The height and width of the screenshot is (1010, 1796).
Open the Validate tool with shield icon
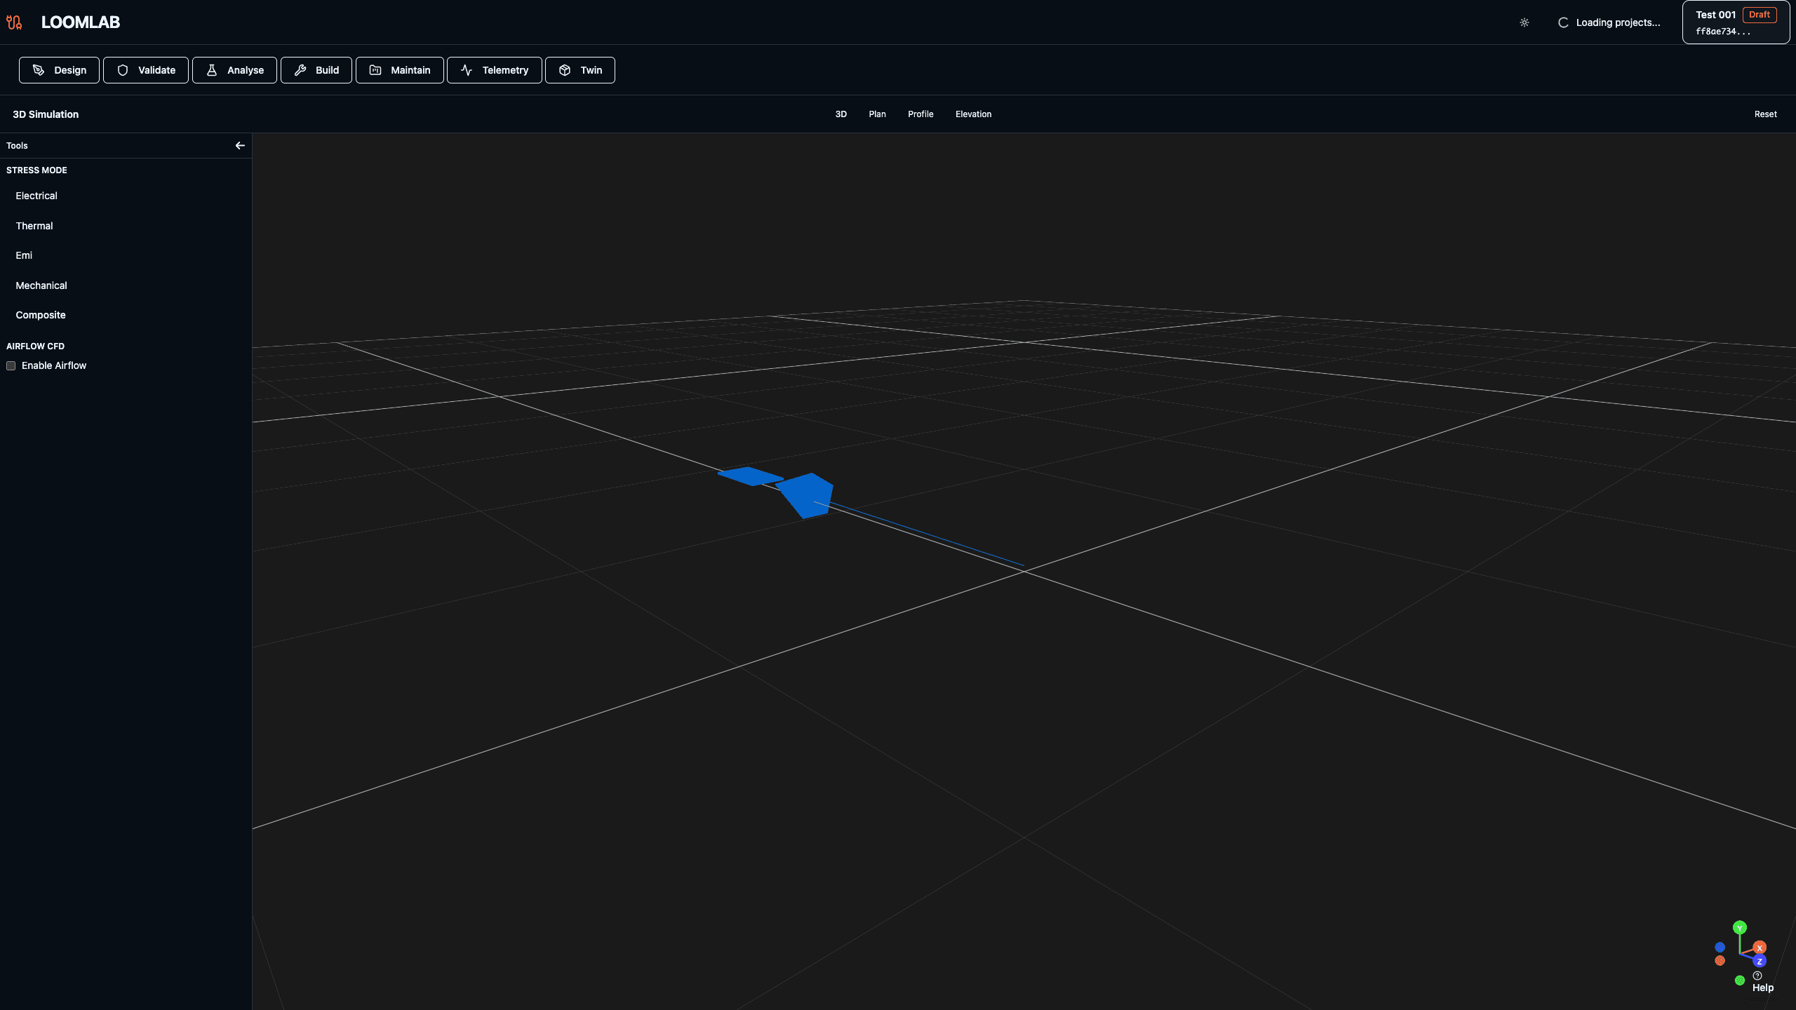point(123,70)
